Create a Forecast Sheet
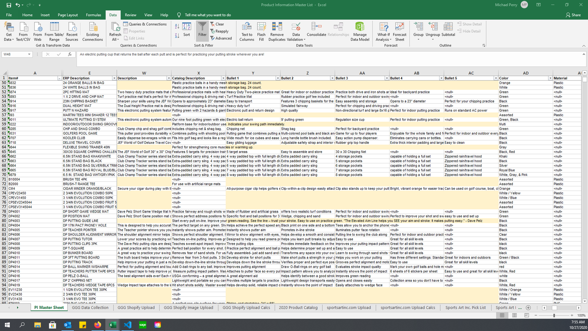 (x=400, y=32)
